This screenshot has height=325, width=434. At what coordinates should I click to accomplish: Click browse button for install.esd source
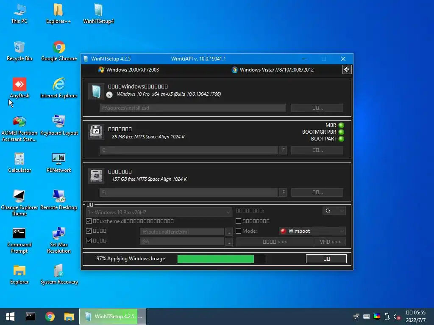click(317, 108)
